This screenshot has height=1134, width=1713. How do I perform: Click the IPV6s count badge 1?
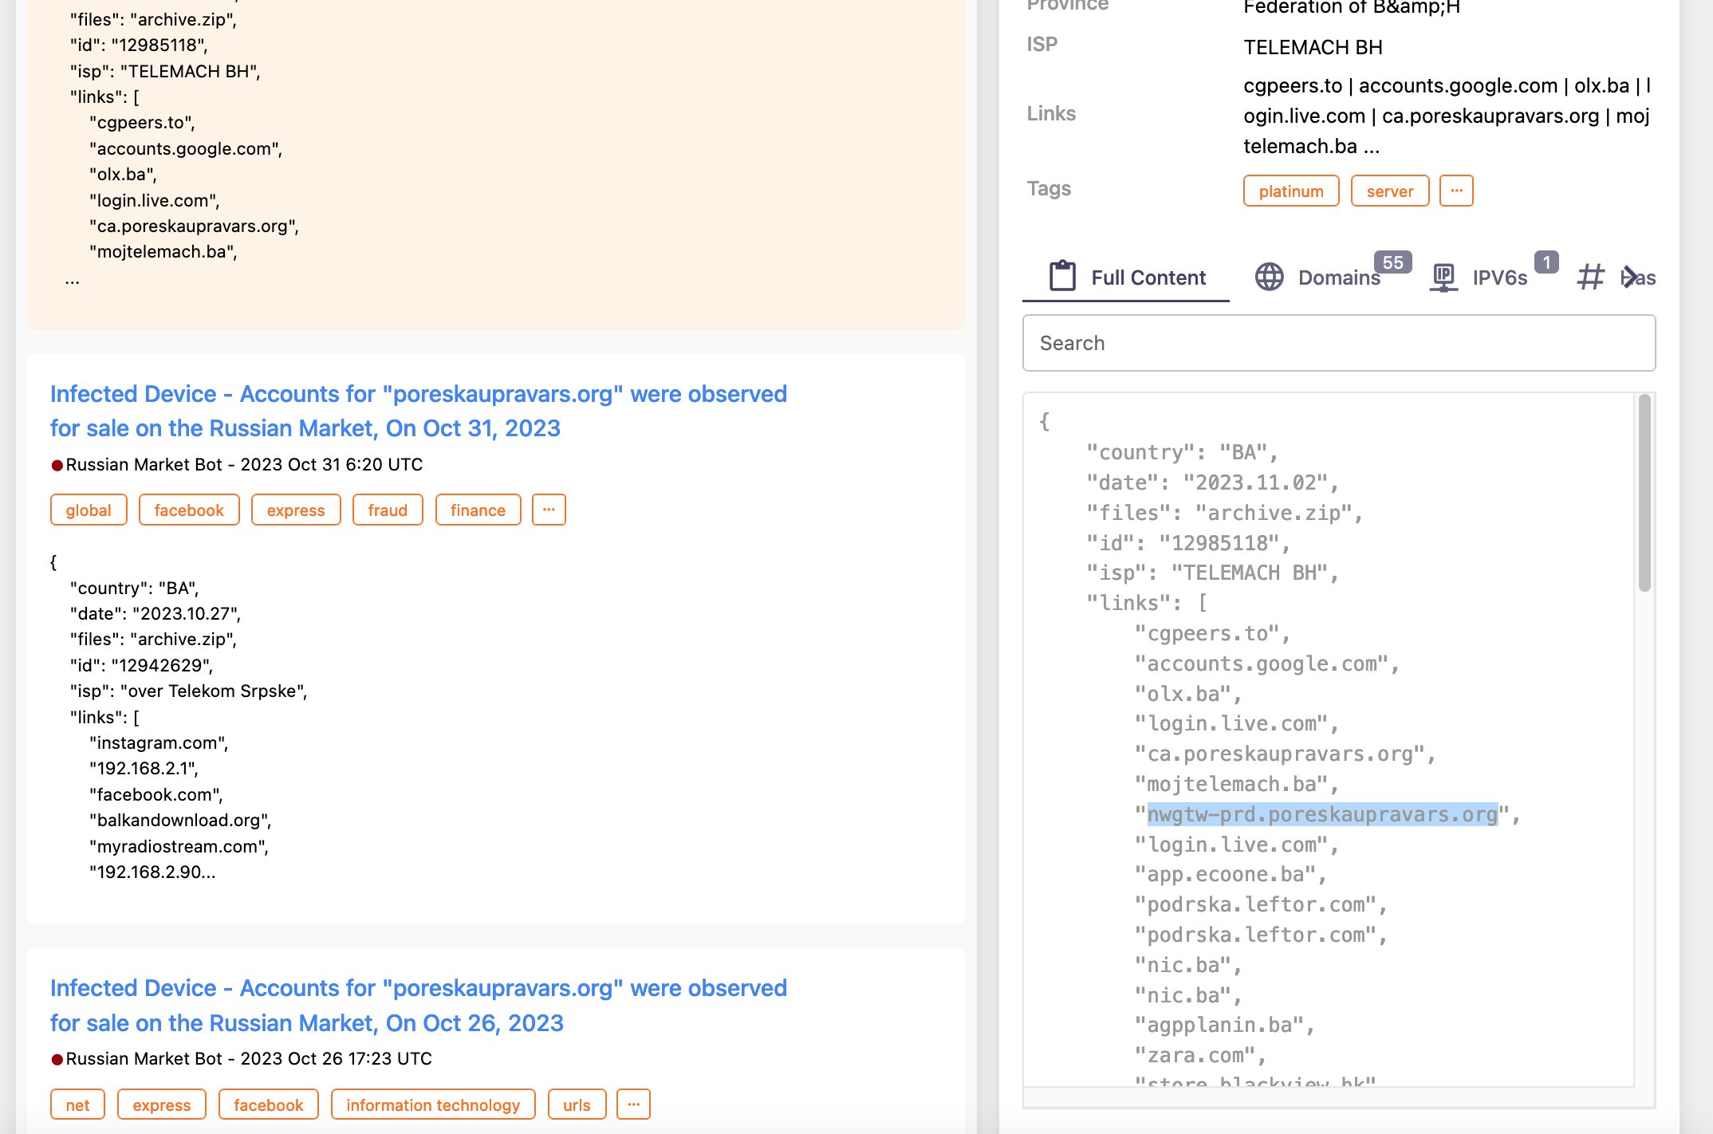pos(1546,262)
